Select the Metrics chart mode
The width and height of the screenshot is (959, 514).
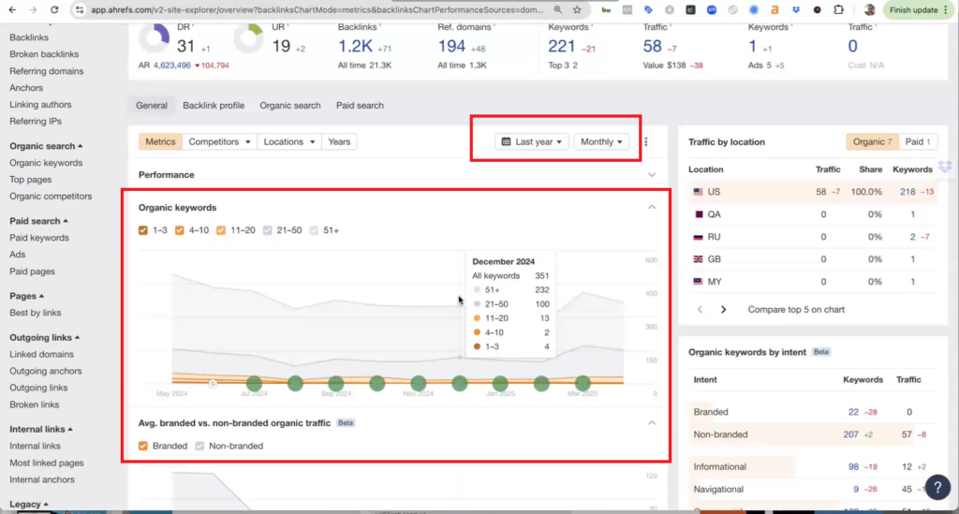click(160, 141)
